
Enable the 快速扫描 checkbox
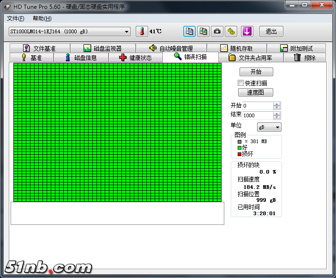[x=240, y=83]
